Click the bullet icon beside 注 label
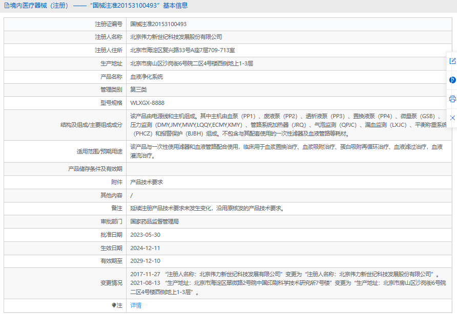This screenshot has width=457, height=314. [x=114, y=305]
